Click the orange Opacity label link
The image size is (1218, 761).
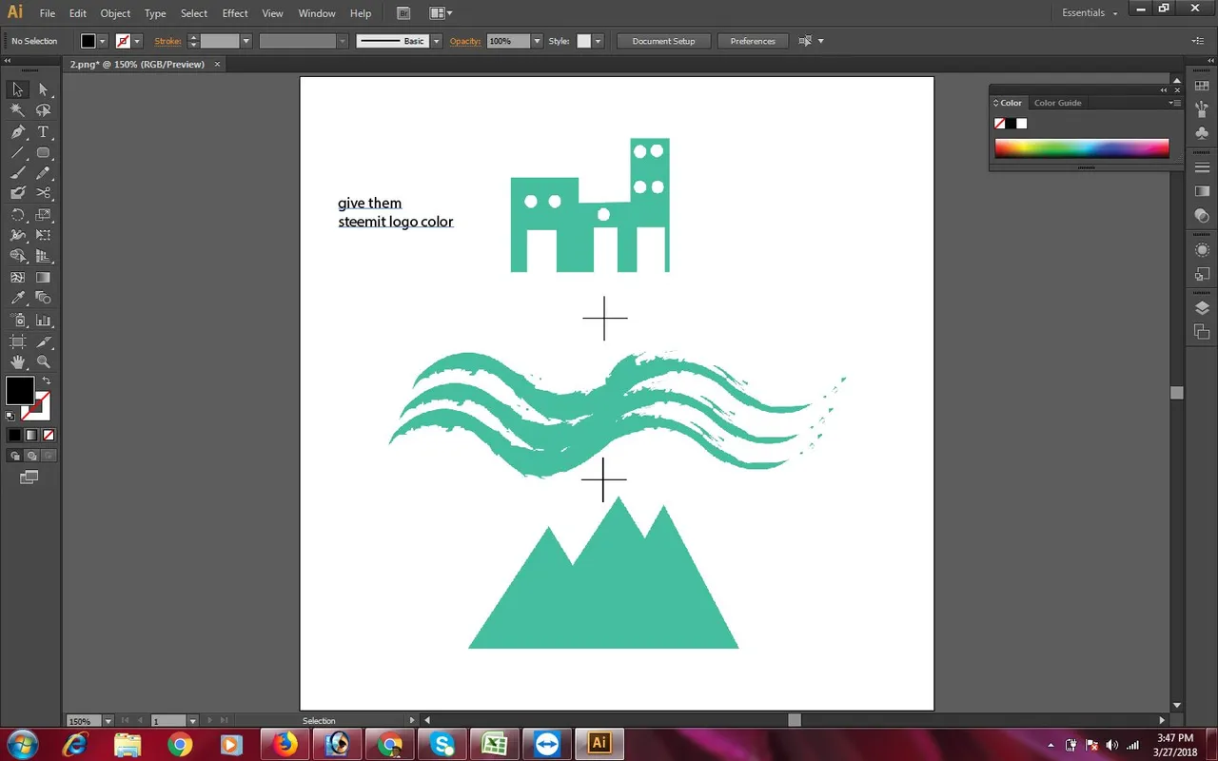coord(465,41)
